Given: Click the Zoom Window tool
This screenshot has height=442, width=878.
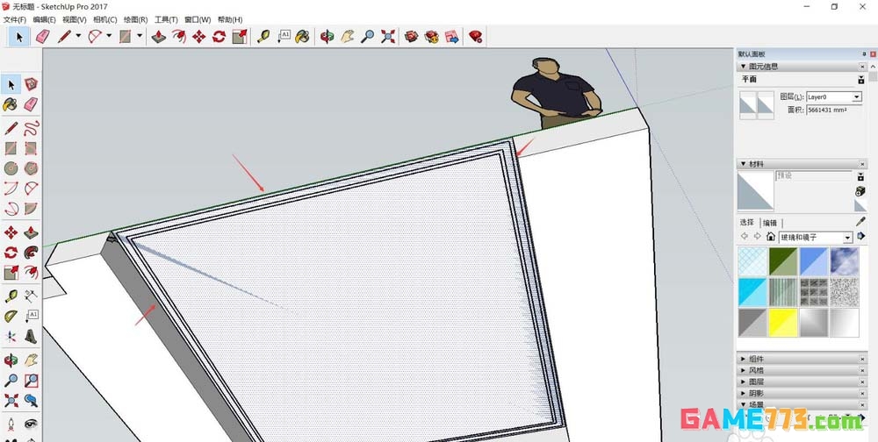Looking at the screenshot, I should click(32, 381).
